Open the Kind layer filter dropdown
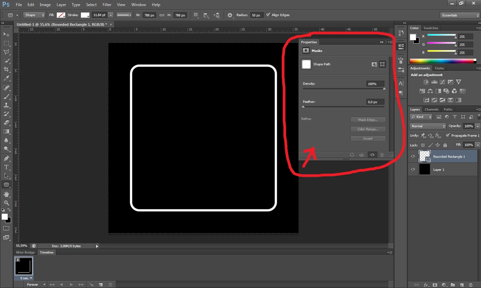Image resolution: width=481 pixels, height=288 pixels. click(x=422, y=117)
